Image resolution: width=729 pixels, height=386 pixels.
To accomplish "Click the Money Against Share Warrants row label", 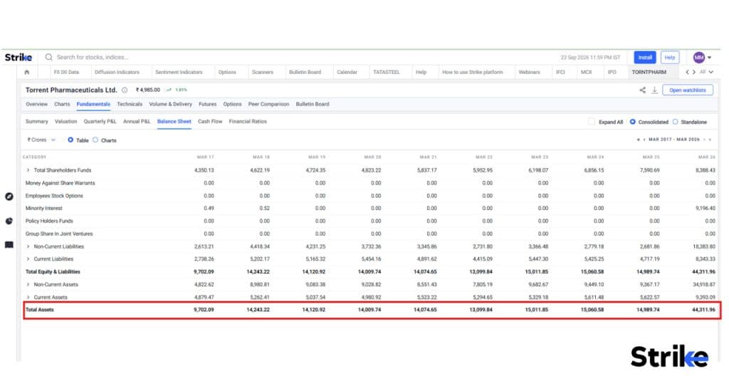I will coord(60,183).
